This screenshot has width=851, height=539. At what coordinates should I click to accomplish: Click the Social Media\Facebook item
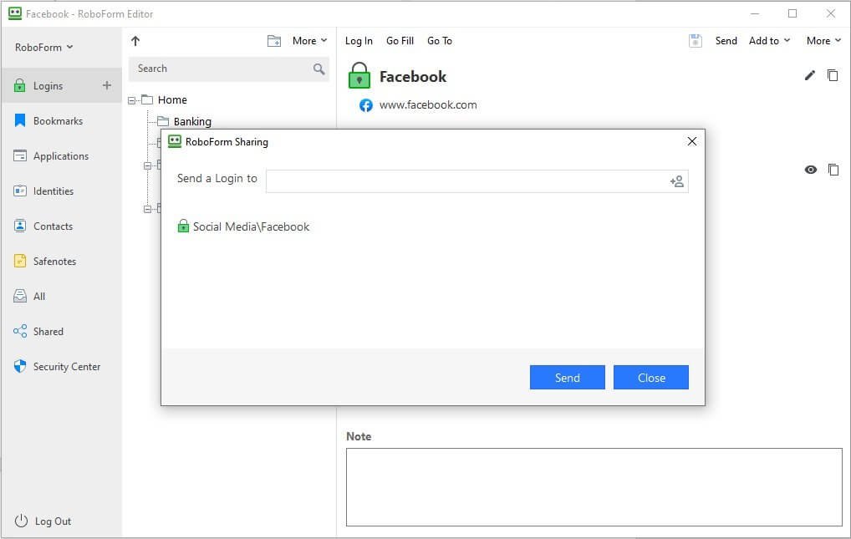click(244, 226)
